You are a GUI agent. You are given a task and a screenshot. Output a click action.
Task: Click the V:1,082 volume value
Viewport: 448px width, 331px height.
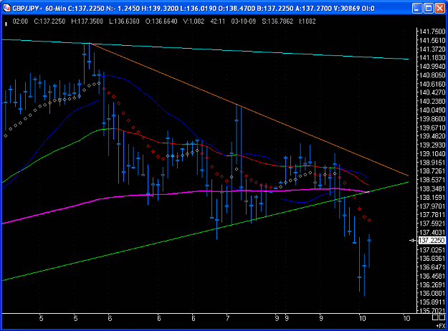194,21
